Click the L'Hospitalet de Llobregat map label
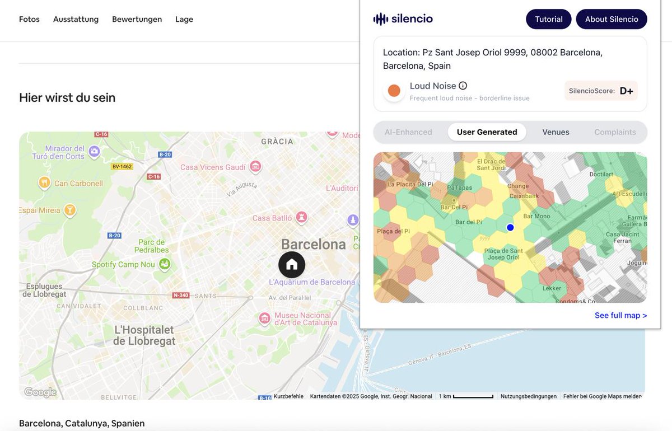This screenshot has height=431, width=672. point(144,335)
